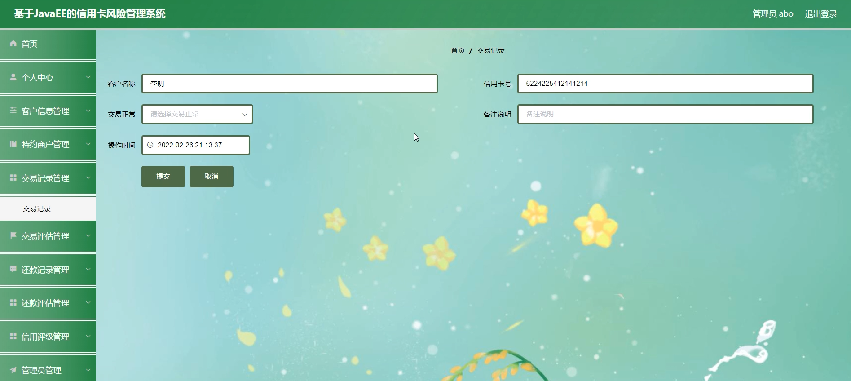Open 信用评级管理 menu item
Image resolution: width=851 pixels, height=381 pixels.
tap(48, 336)
